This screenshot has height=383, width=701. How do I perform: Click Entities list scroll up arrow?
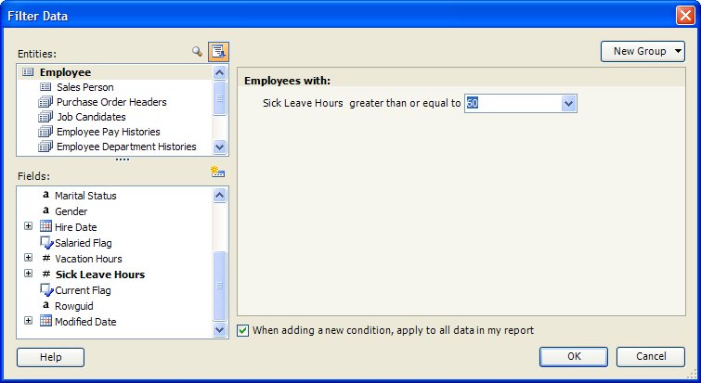coord(219,72)
